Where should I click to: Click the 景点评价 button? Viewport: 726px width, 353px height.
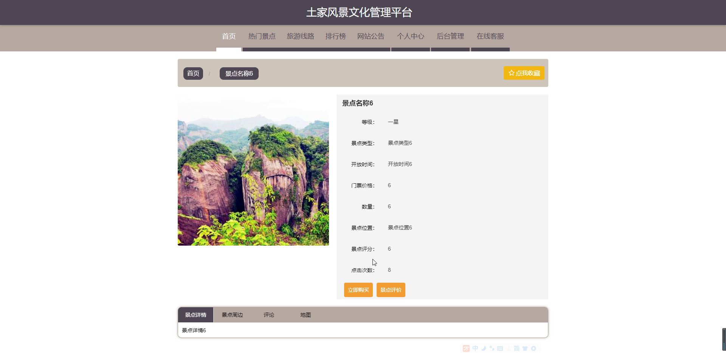(x=391, y=290)
